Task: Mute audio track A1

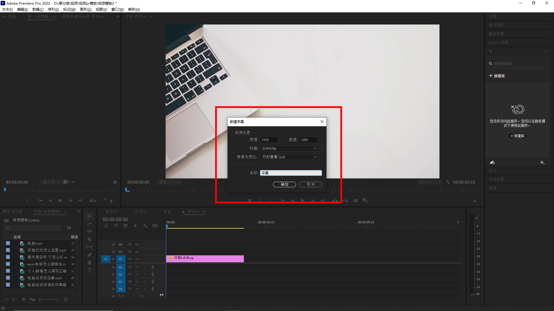Action: click(137, 267)
